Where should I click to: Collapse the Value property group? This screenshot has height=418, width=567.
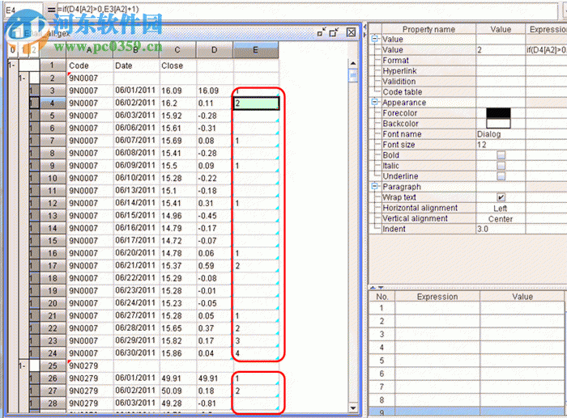375,39
